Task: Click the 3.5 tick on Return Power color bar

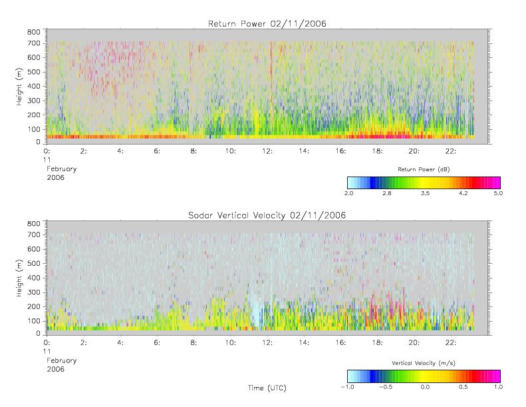Action: pyautogui.click(x=425, y=193)
